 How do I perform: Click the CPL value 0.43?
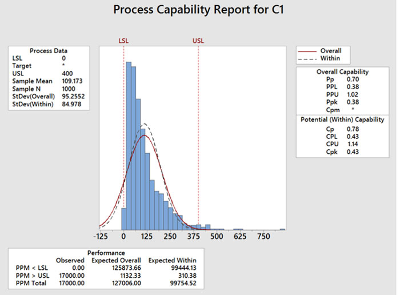pyautogui.click(x=353, y=137)
